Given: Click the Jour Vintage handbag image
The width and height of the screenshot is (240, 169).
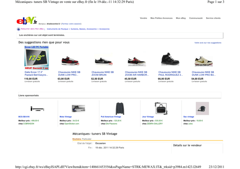Looking at the screenshot, I should point(161,108).
